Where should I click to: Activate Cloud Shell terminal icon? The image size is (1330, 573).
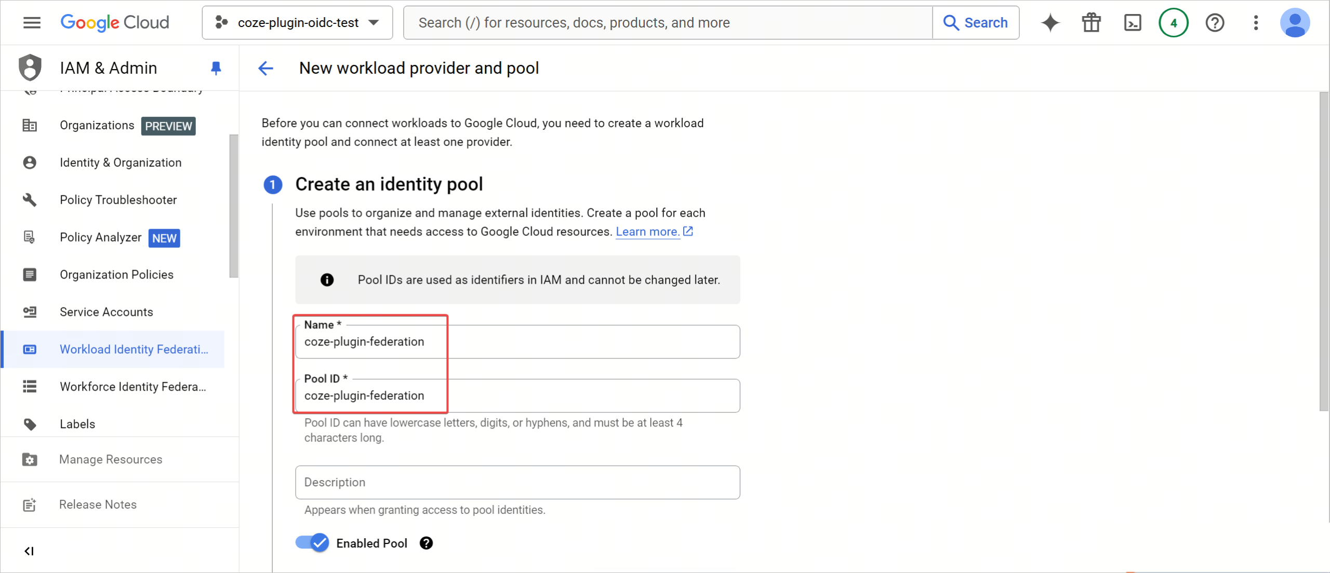click(1133, 22)
